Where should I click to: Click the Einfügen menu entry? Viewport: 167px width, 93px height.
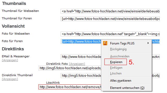[x=116, y=68]
